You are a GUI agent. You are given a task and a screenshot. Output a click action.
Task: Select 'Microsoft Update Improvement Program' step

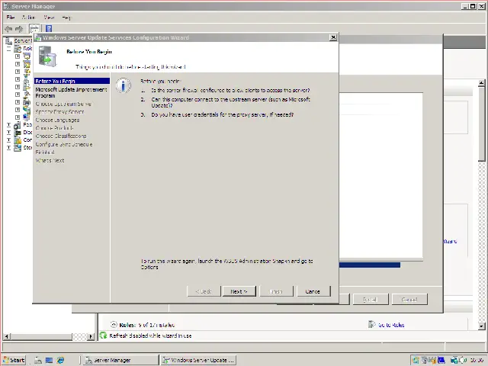(71, 92)
